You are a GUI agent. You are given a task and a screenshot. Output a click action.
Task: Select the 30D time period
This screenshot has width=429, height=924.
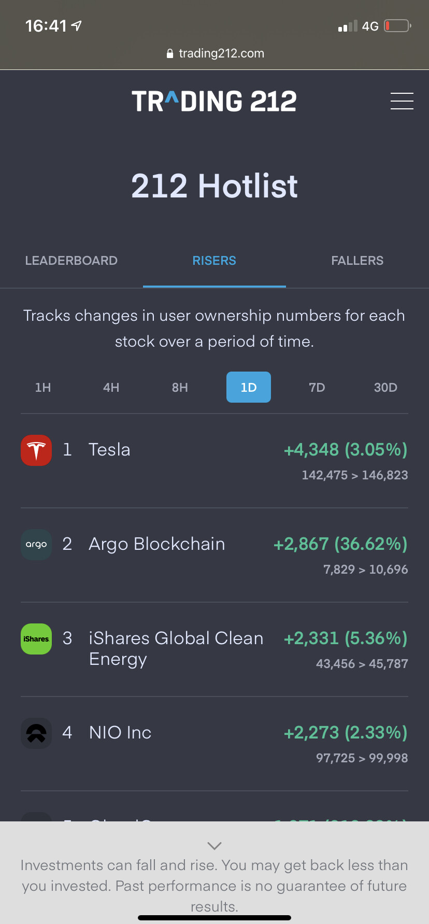click(x=385, y=388)
